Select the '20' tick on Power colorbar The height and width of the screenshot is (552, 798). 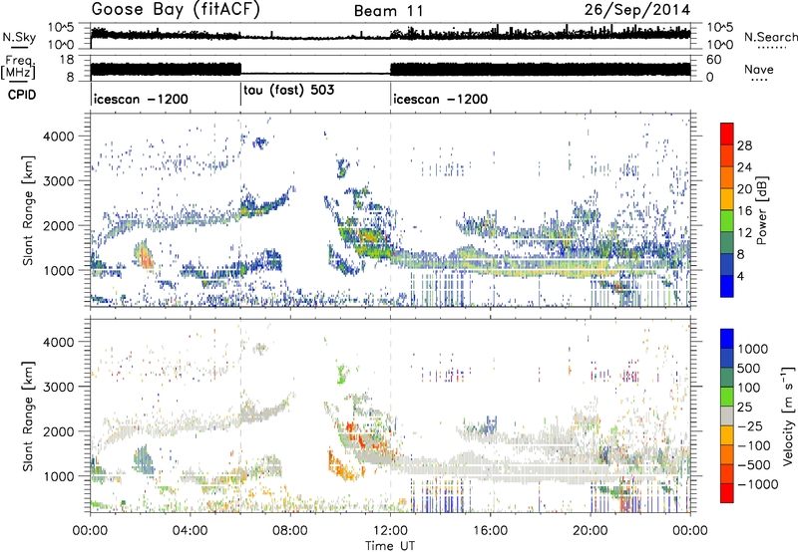tap(744, 189)
